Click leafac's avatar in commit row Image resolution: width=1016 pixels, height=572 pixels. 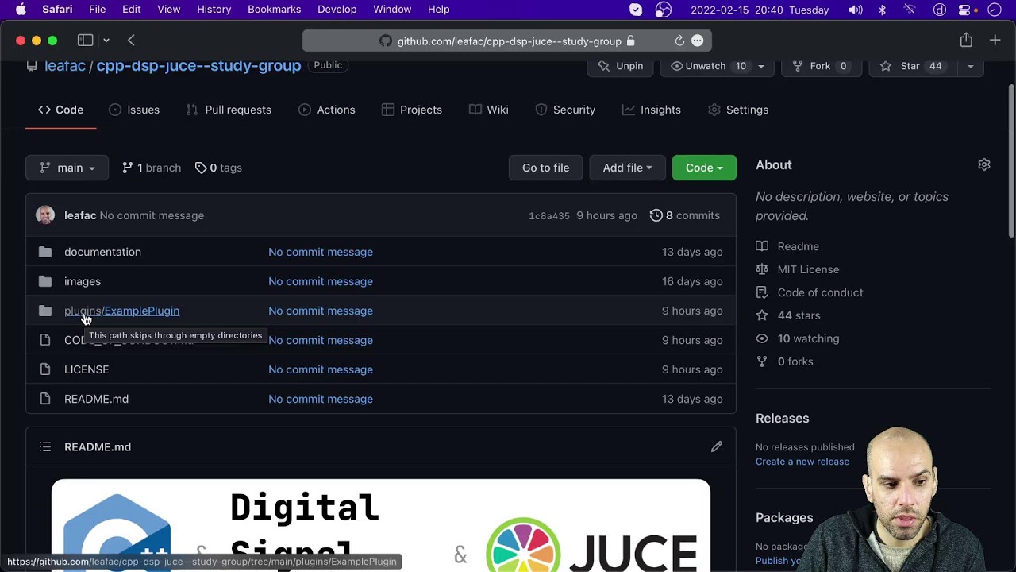pos(45,215)
